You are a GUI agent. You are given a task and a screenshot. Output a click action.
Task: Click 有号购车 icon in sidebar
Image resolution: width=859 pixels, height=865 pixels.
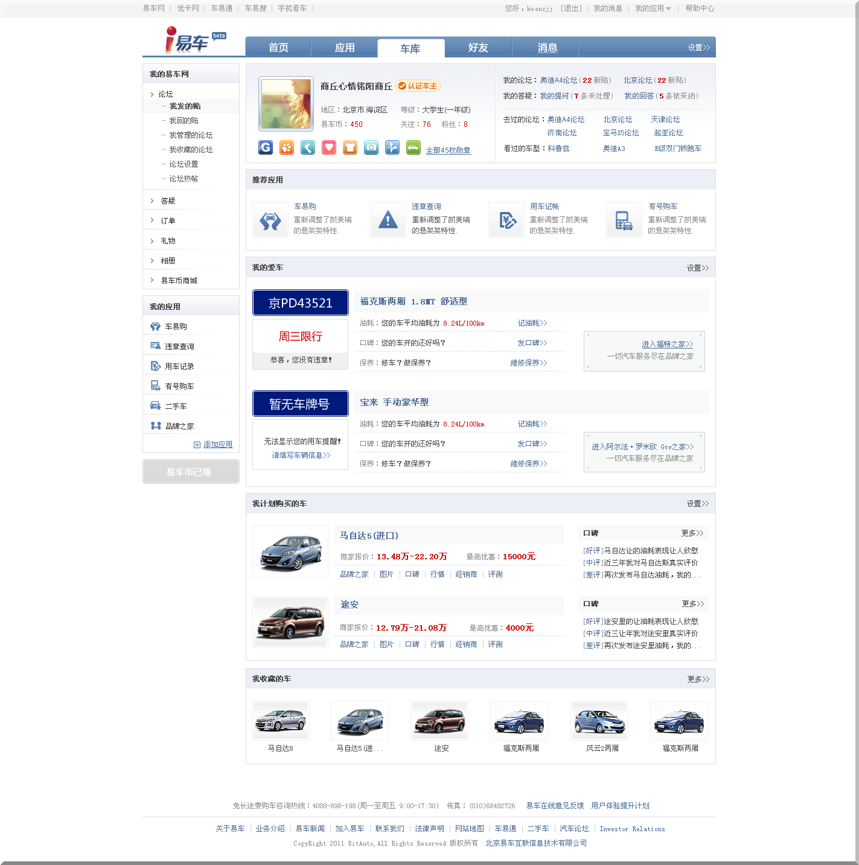[155, 386]
